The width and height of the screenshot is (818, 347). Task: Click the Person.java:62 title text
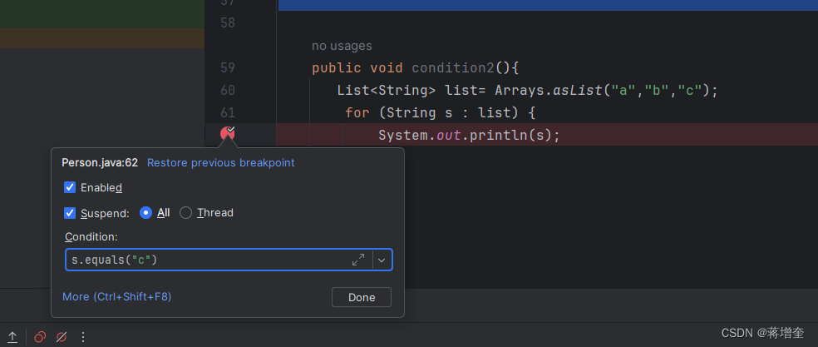100,162
